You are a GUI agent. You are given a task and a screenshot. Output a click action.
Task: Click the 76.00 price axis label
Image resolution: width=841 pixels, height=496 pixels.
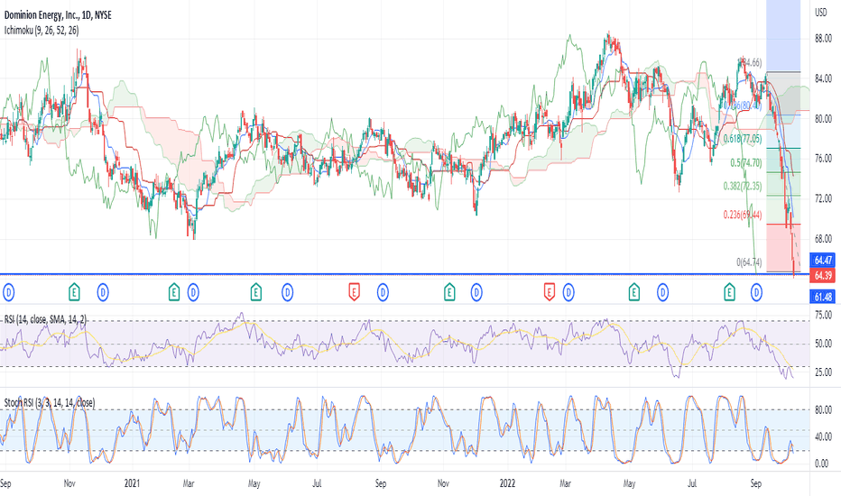[x=823, y=159]
